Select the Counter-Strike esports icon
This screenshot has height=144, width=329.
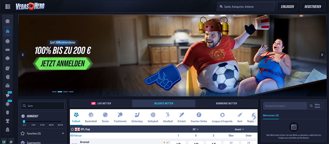tap(199, 117)
